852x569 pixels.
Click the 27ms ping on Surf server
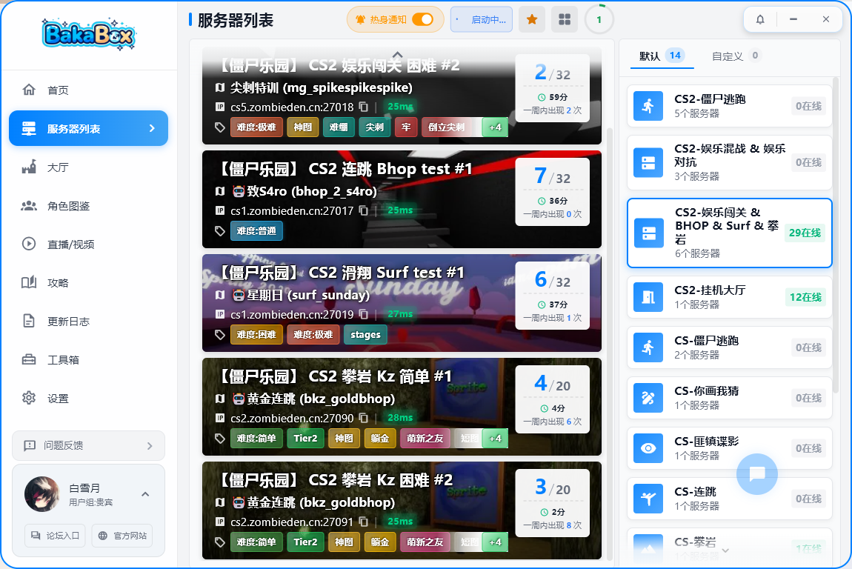[x=401, y=314]
